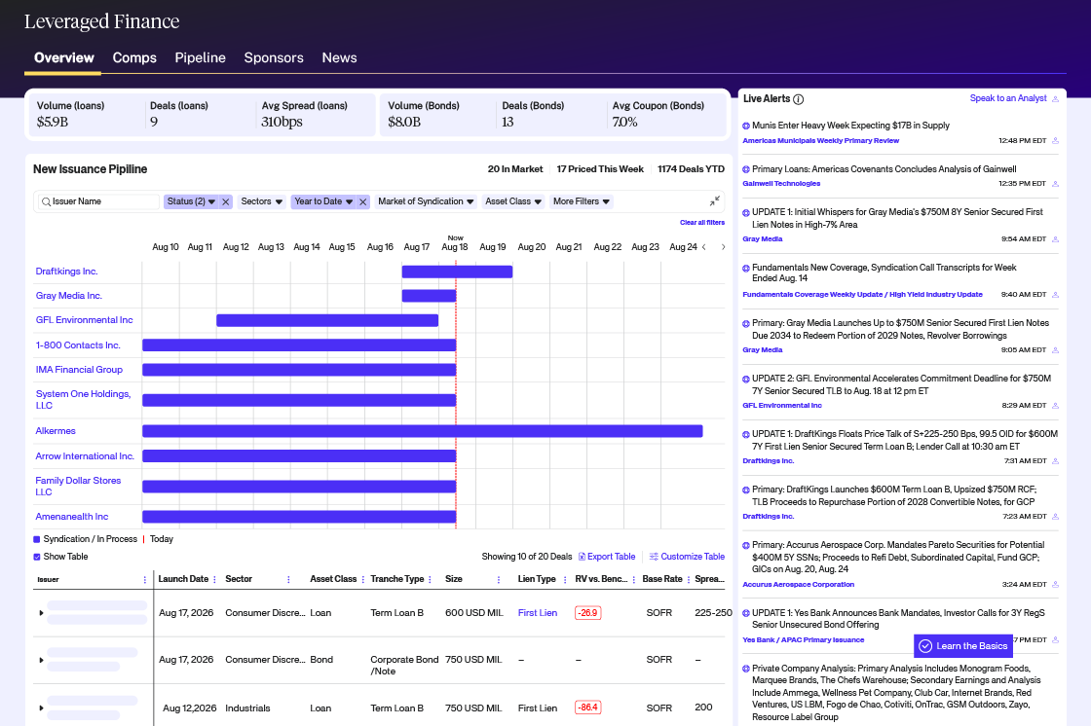Screen dimensions: 1091x726
Task: Open the Sector column menu dots
Action: tap(288, 580)
